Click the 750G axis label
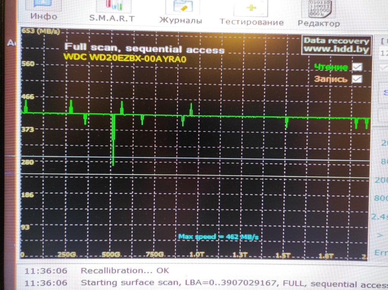The image size is (388, 290). pyautogui.click(x=155, y=254)
